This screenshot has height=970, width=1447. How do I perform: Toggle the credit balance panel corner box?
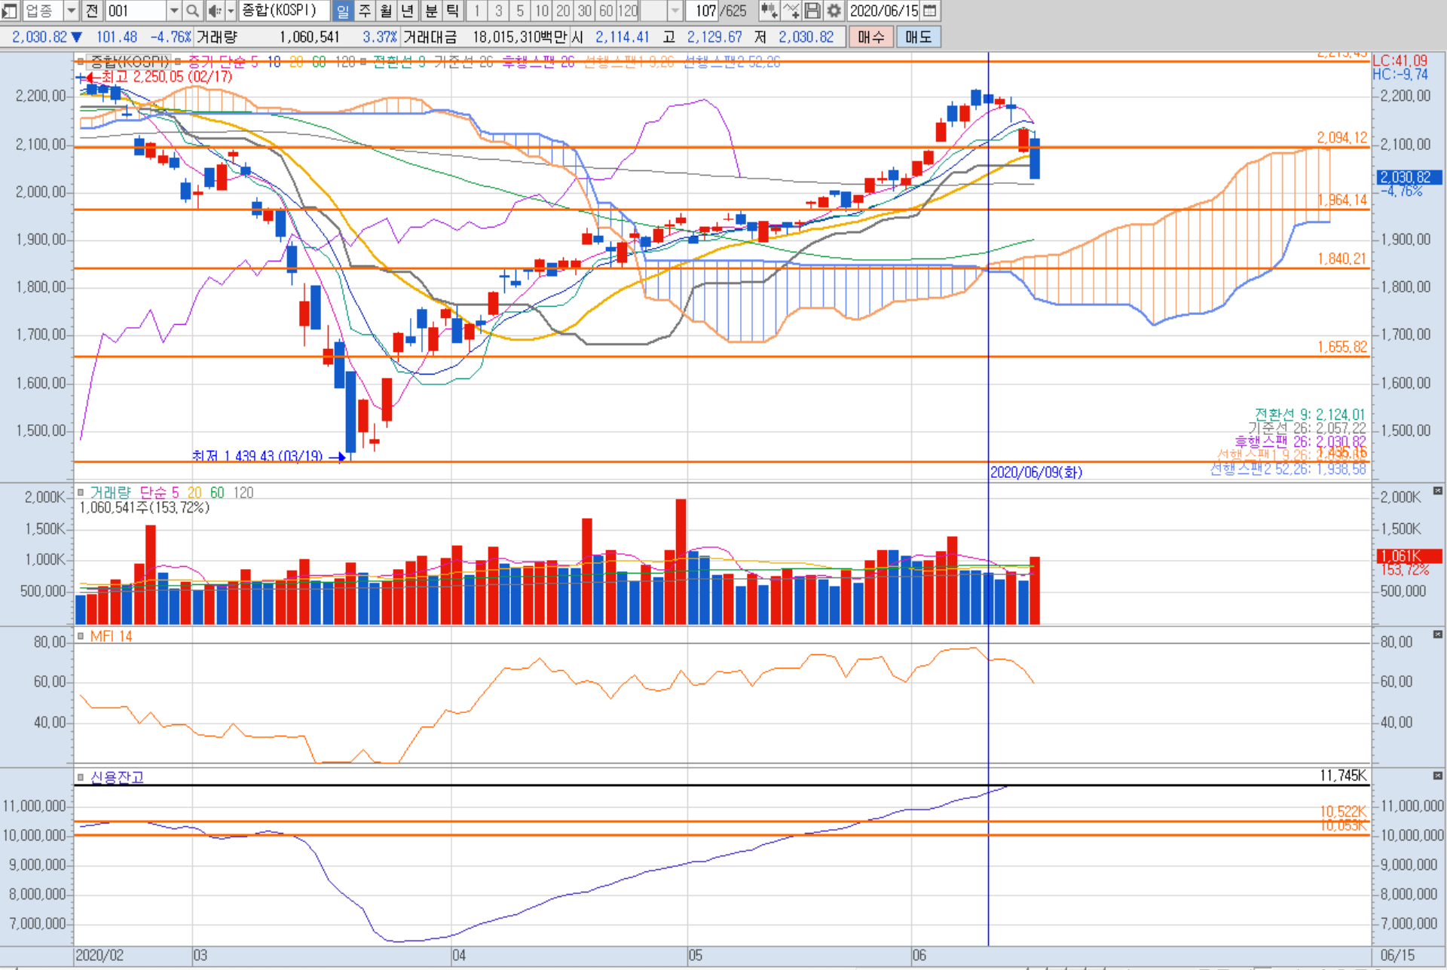pos(1437,776)
